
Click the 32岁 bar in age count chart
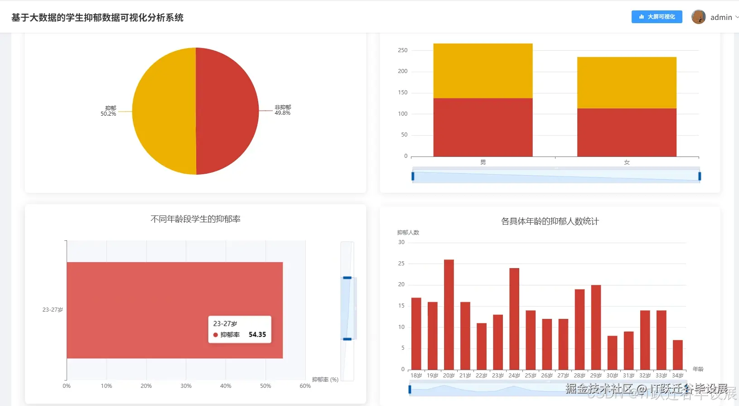tap(645, 340)
